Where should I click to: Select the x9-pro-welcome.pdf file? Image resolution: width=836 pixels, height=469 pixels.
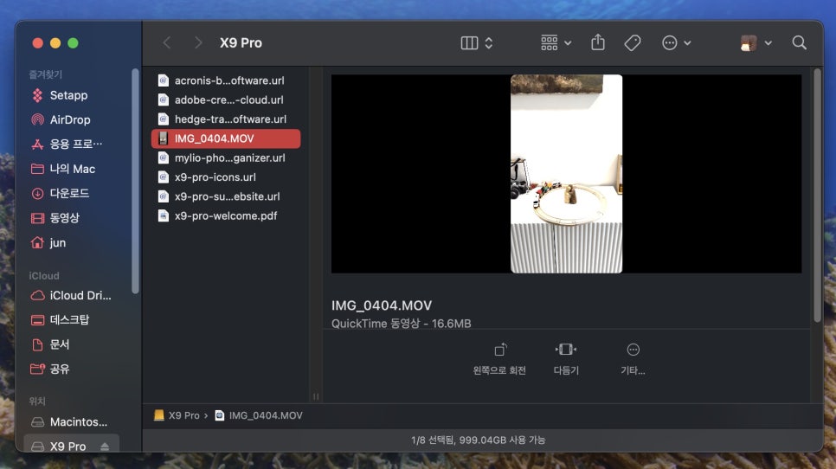[225, 215]
